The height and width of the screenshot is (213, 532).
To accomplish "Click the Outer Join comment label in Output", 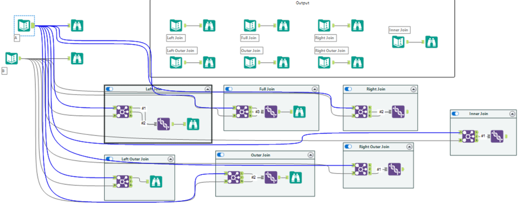I will tap(251, 50).
